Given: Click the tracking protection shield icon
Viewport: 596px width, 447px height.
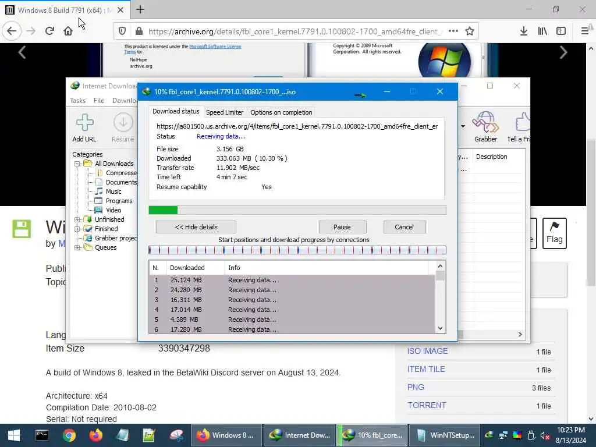Looking at the screenshot, I should [122, 31].
